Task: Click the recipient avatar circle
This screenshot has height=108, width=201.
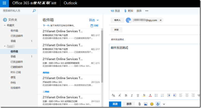Action: tap(128, 20)
